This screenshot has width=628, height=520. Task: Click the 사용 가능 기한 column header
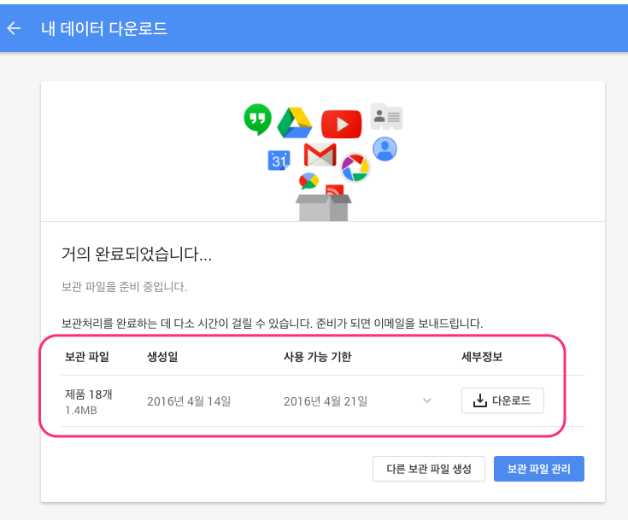[317, 357]
